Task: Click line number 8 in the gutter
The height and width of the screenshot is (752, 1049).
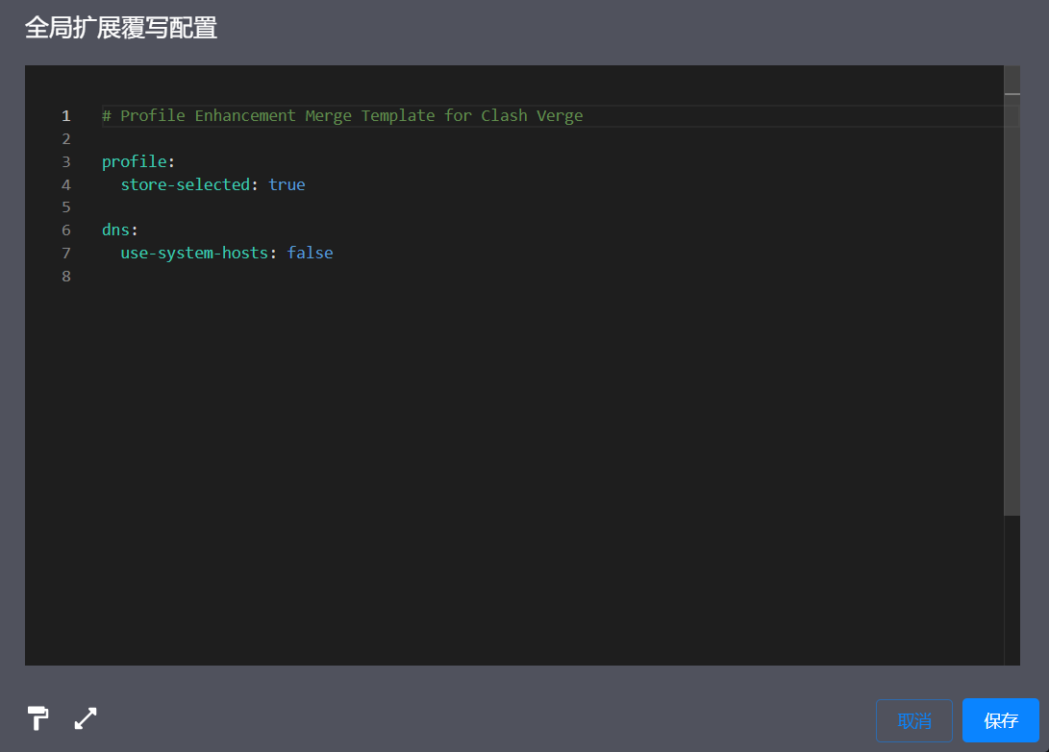Action: tap(66, 277)
